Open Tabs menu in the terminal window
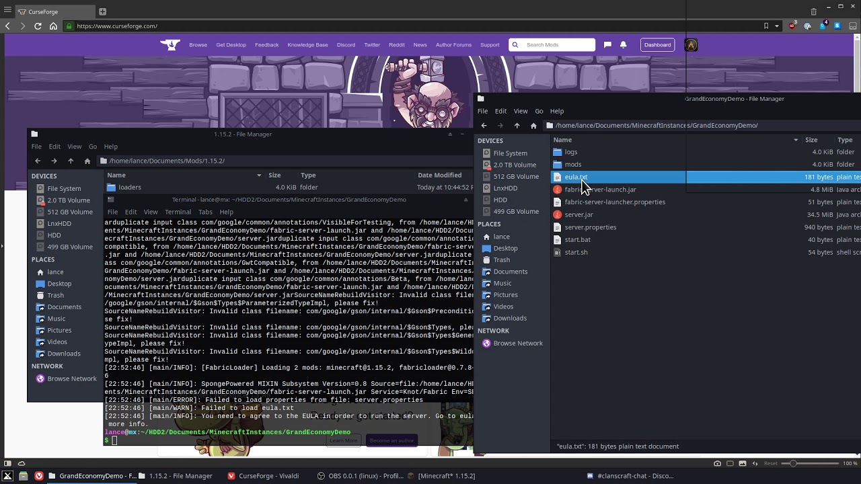The image size is (861, 484). (x=206, y=212)
